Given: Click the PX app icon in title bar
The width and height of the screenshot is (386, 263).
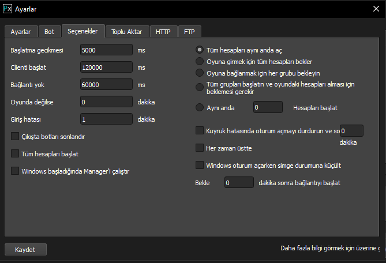Looking at the screenshot, I should 8,9.
